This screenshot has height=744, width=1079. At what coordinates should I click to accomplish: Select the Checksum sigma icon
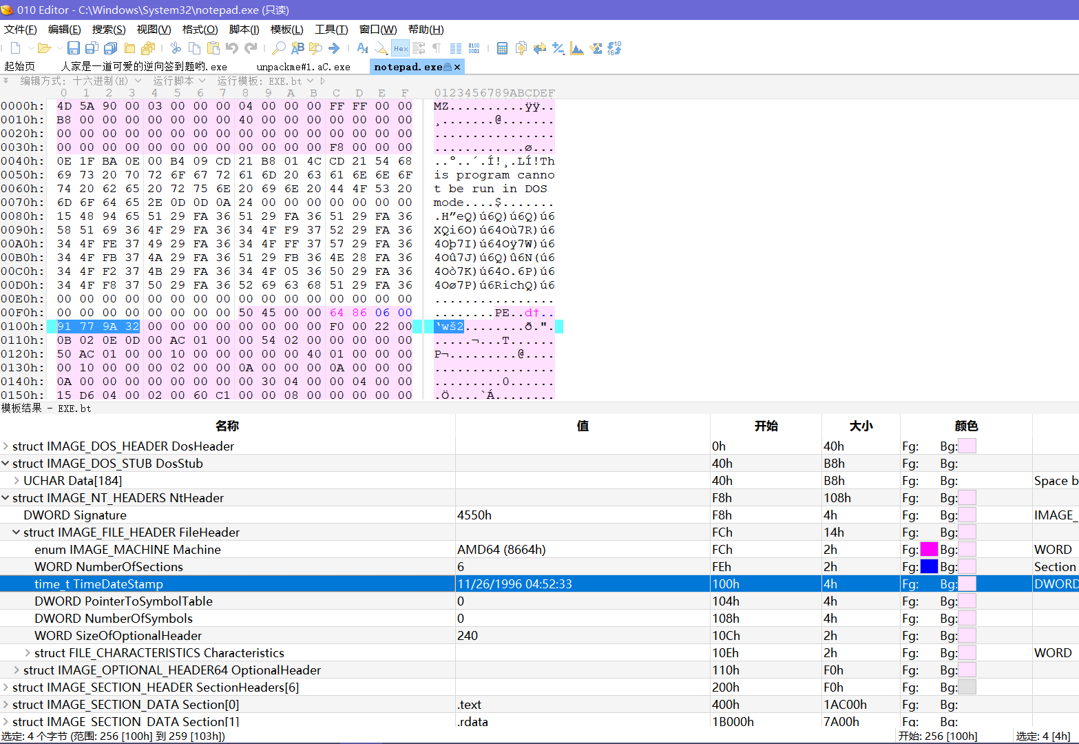tap(596, 48)
